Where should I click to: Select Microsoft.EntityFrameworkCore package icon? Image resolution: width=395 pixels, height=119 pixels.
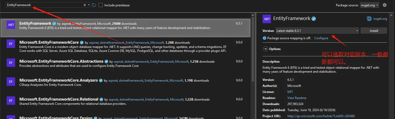[11, 44]
